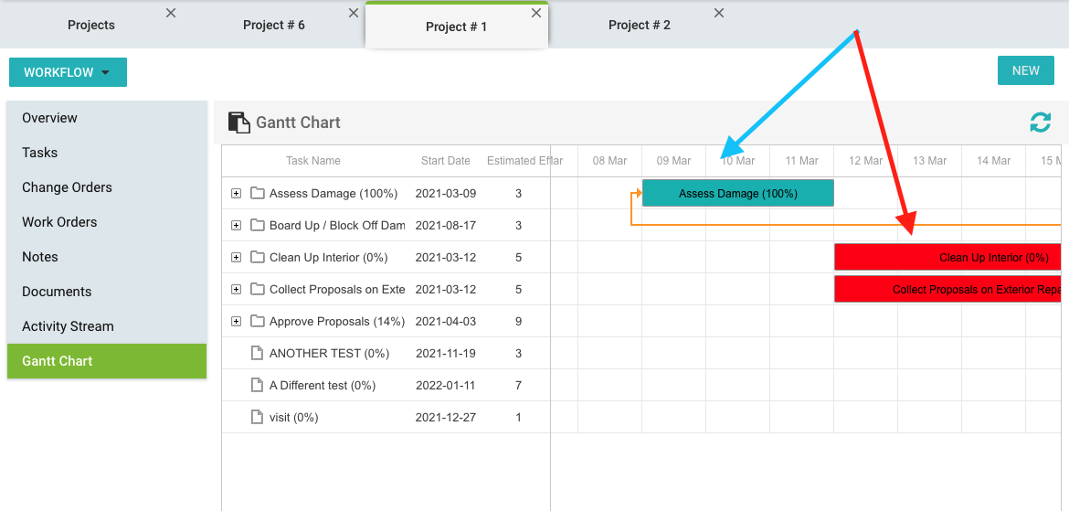Select the 14 Mar date header
This screenshot has height=511, width=1069.
point(994,161)
